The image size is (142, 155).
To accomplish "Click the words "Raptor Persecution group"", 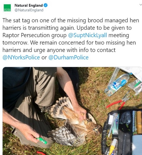I will tap(34, 35).
